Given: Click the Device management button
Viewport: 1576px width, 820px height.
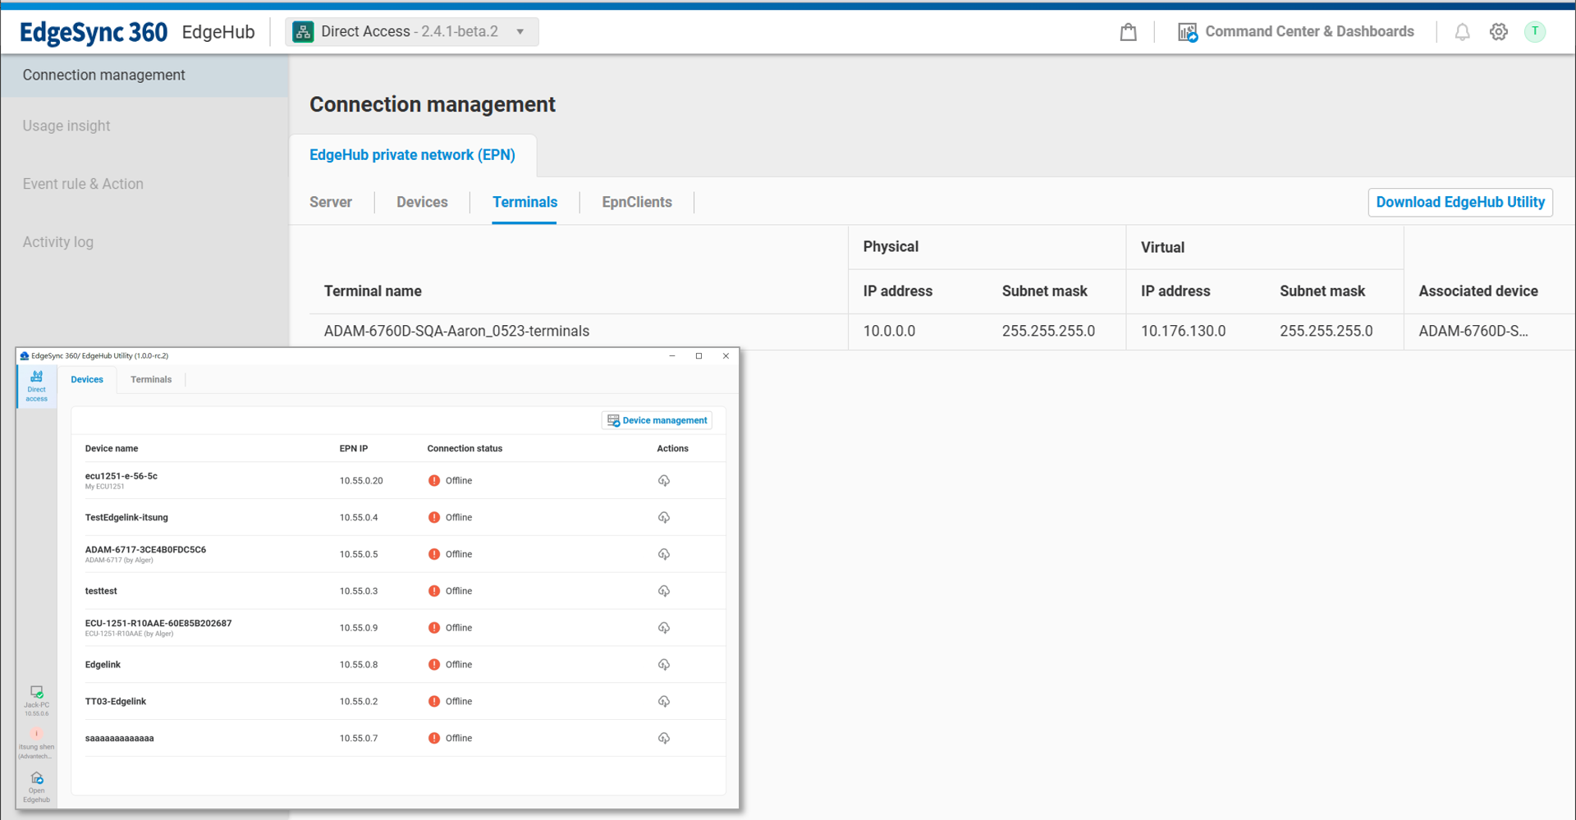Looking at the screenshot, I should point(657,420).
